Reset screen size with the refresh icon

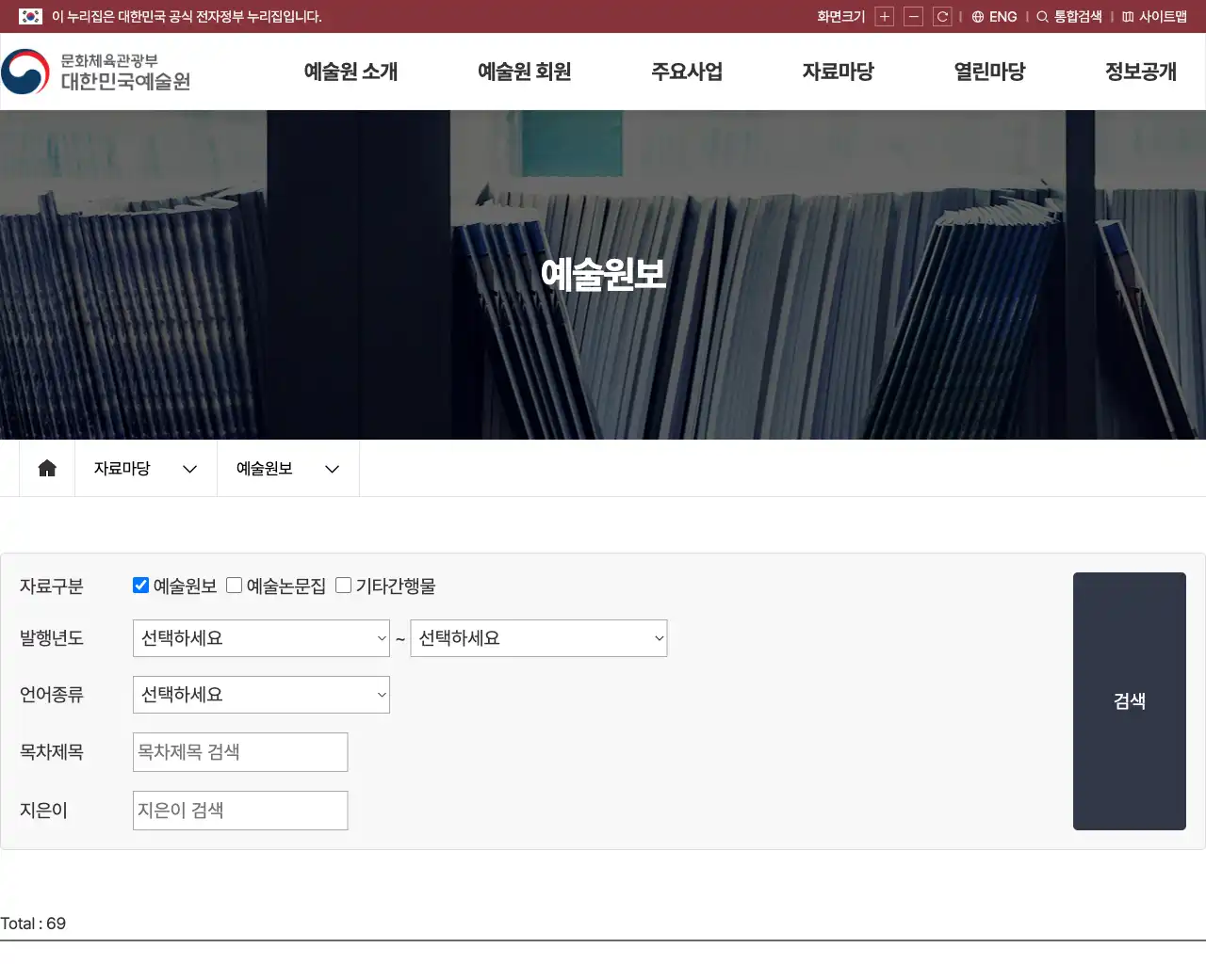(x=942, y=17)
